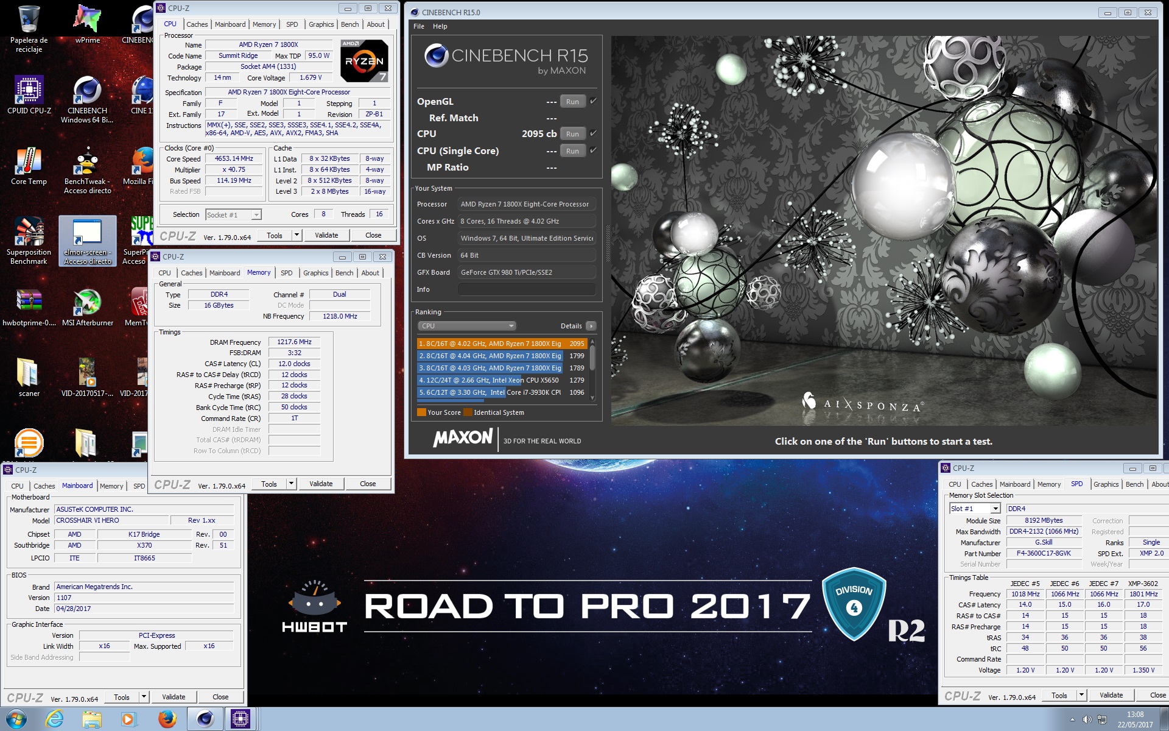This screenshot has height=731, width=1169.
Task: Launch Internet Explorer from the taskbar
Action: click(x=55, y=719)
